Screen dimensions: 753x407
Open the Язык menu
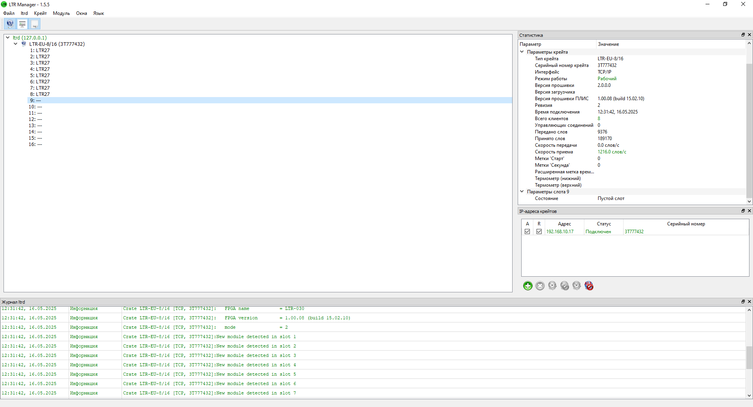tap(98, 13)
